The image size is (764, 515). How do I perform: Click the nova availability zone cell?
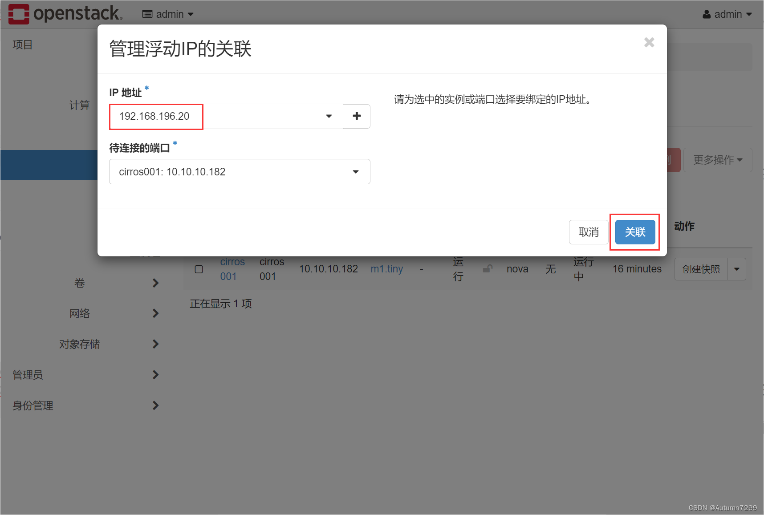coord(517,269)
